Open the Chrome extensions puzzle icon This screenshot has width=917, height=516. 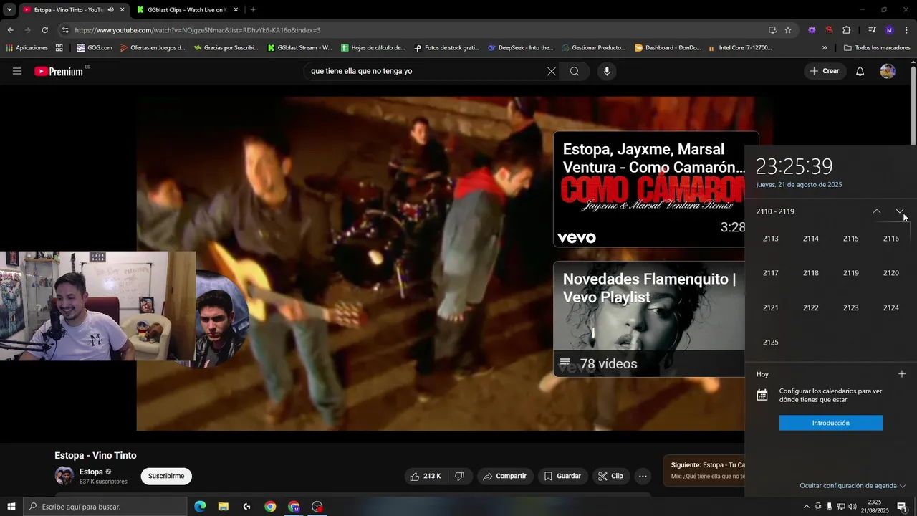coord(846,30)
